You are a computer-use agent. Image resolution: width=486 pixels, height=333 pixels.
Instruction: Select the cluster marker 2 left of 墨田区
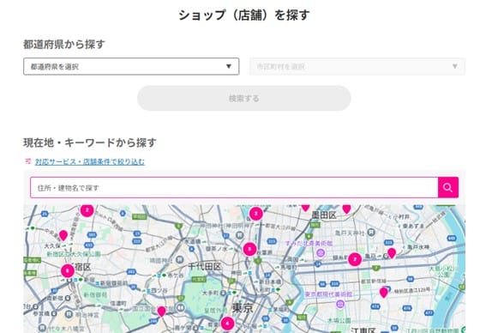256,214
